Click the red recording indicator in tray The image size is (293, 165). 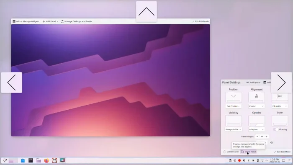click(x=239, y=160)
